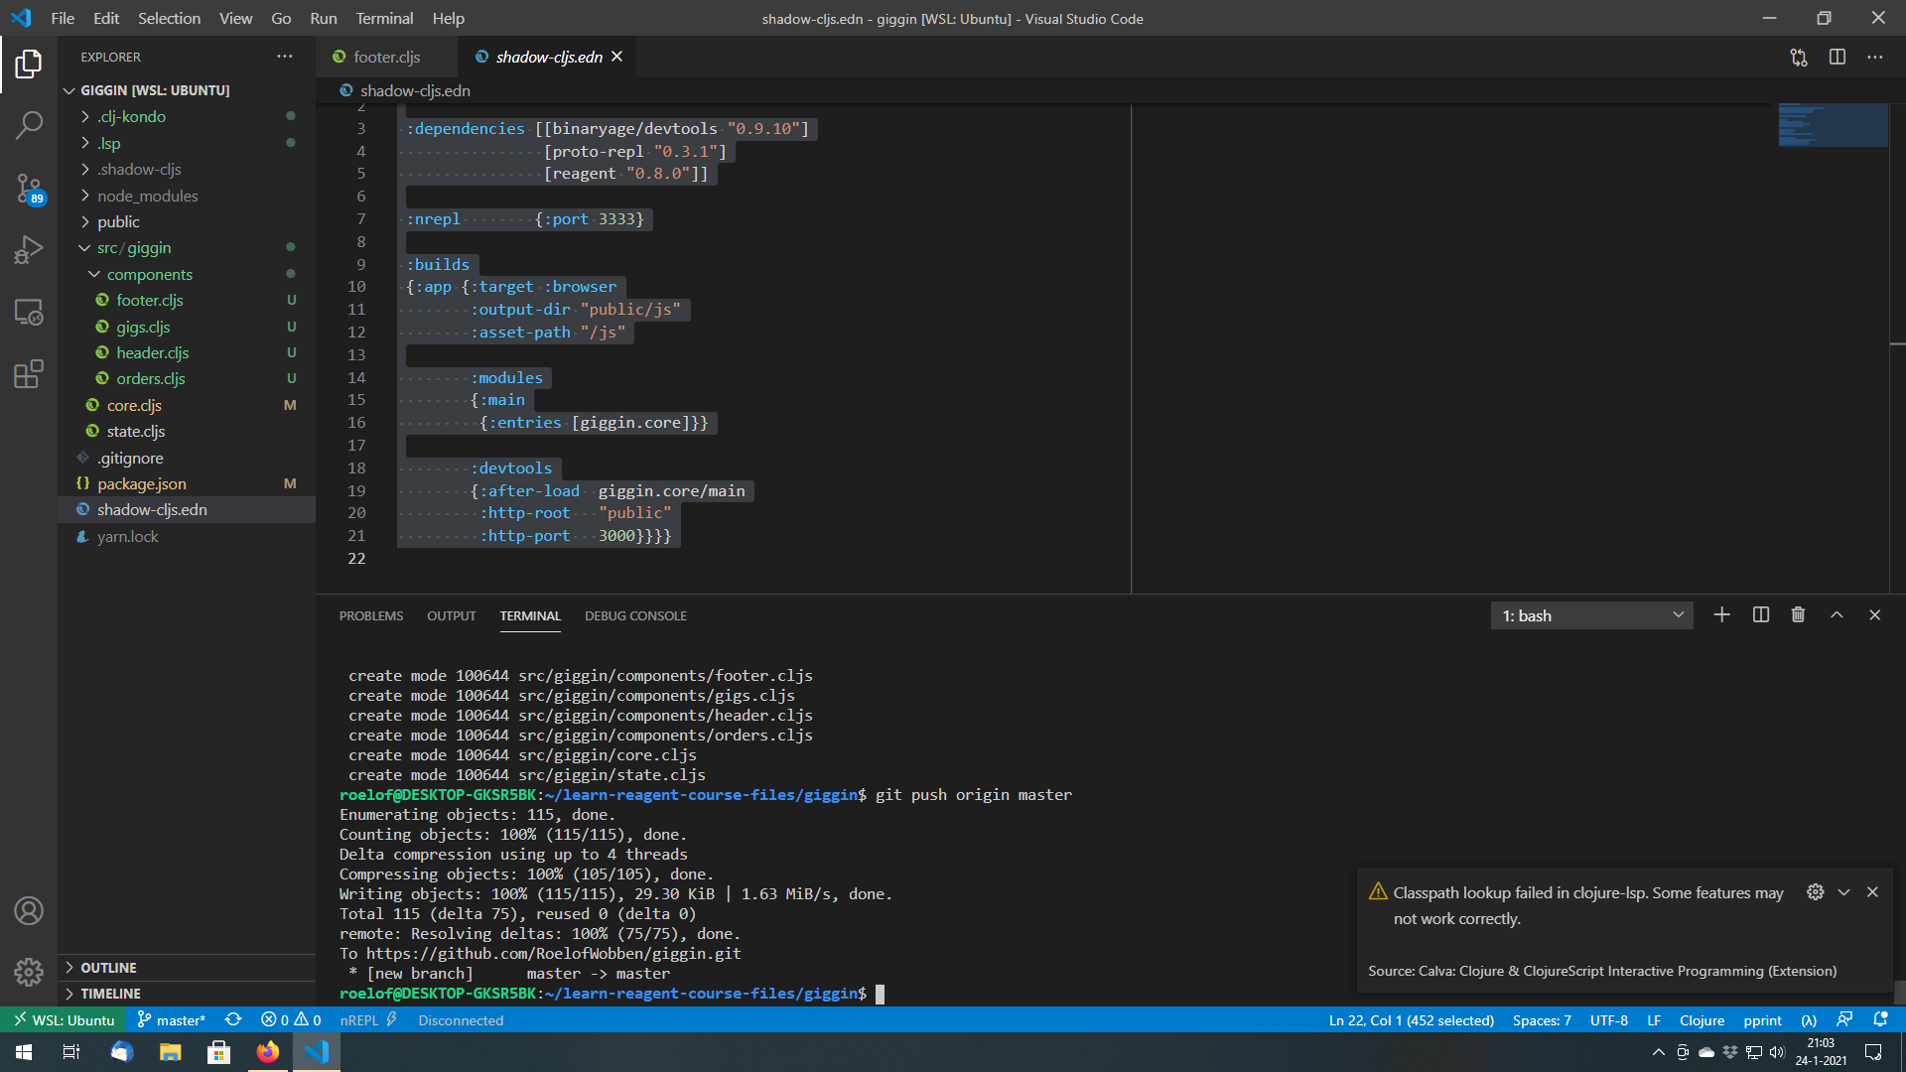The width and height of the screenshot is (1906, 1072).
Task: Kill the terminal using trash icon
Action: (1797, 614)
